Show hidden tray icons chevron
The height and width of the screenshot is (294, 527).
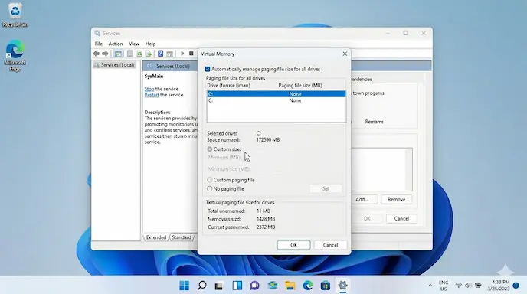tap(430, 286)
